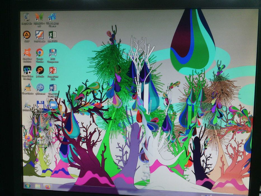Click the Firefox taskbar button
261x196 pixels.
(48, 187)
